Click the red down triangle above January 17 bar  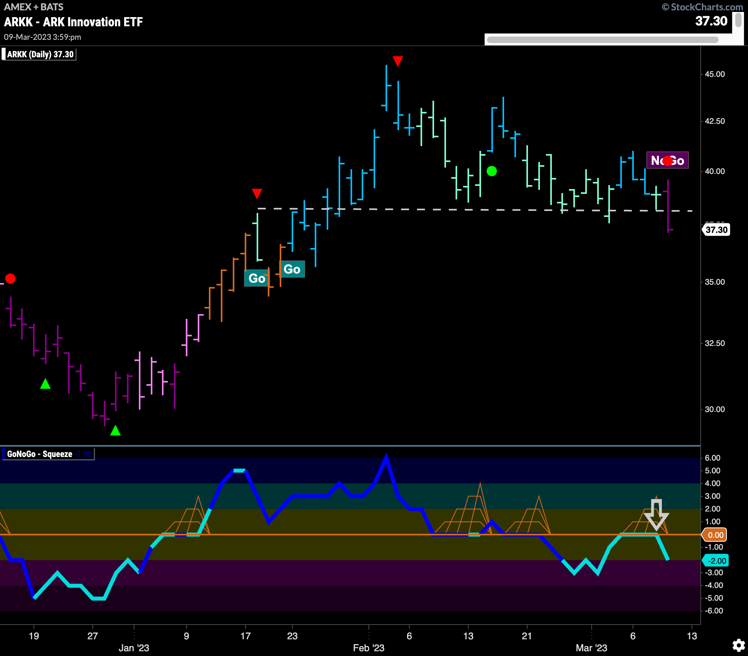tap(257, 194)
